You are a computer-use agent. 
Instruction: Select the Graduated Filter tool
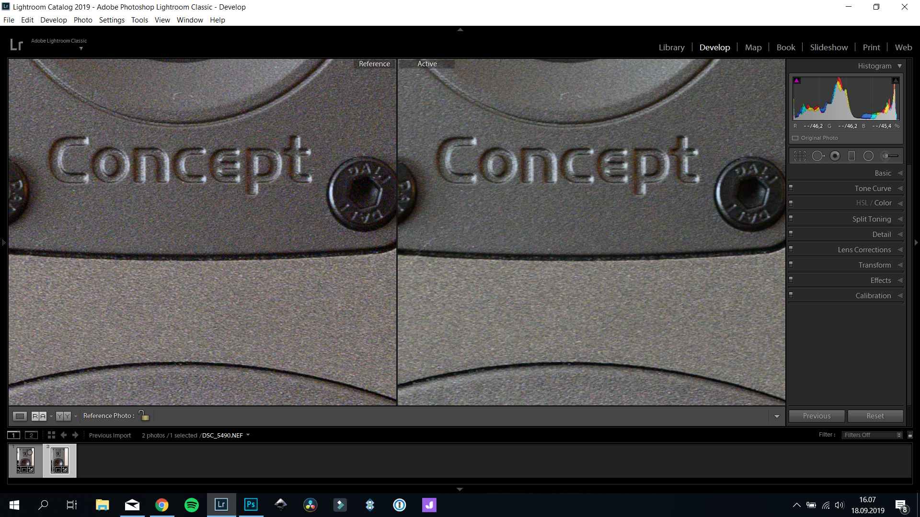click(x=851, y=156)
